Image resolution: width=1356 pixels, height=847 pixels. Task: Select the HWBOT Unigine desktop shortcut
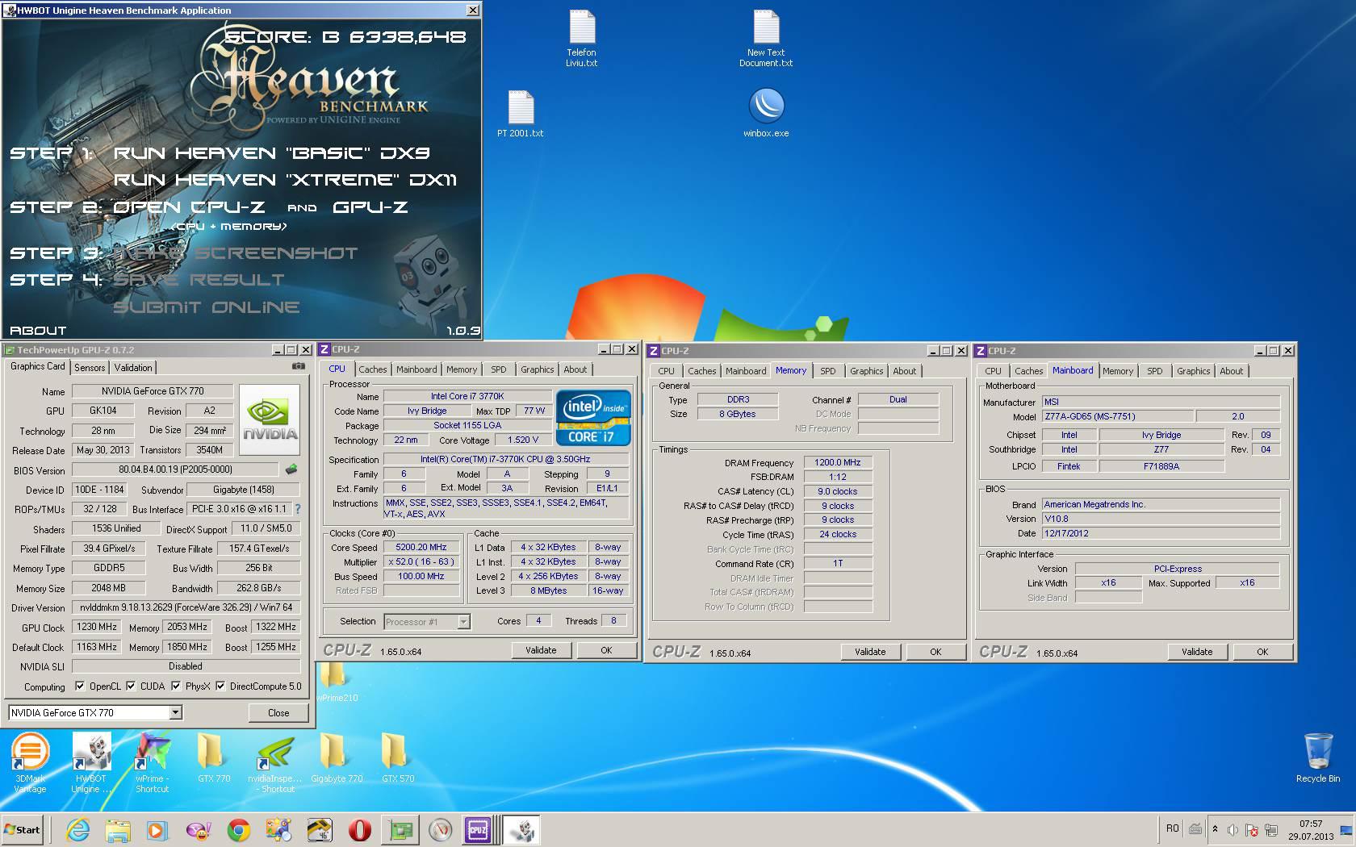[91, 762]
